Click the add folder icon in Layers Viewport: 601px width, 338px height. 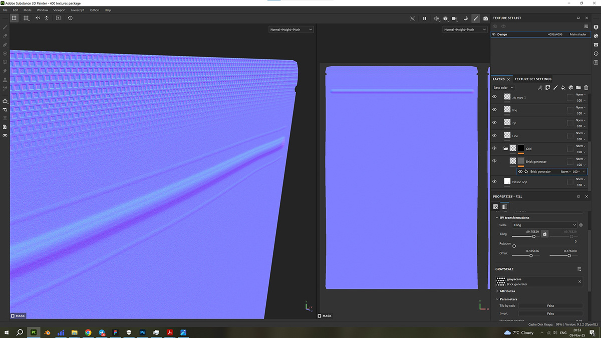[578, 88]
